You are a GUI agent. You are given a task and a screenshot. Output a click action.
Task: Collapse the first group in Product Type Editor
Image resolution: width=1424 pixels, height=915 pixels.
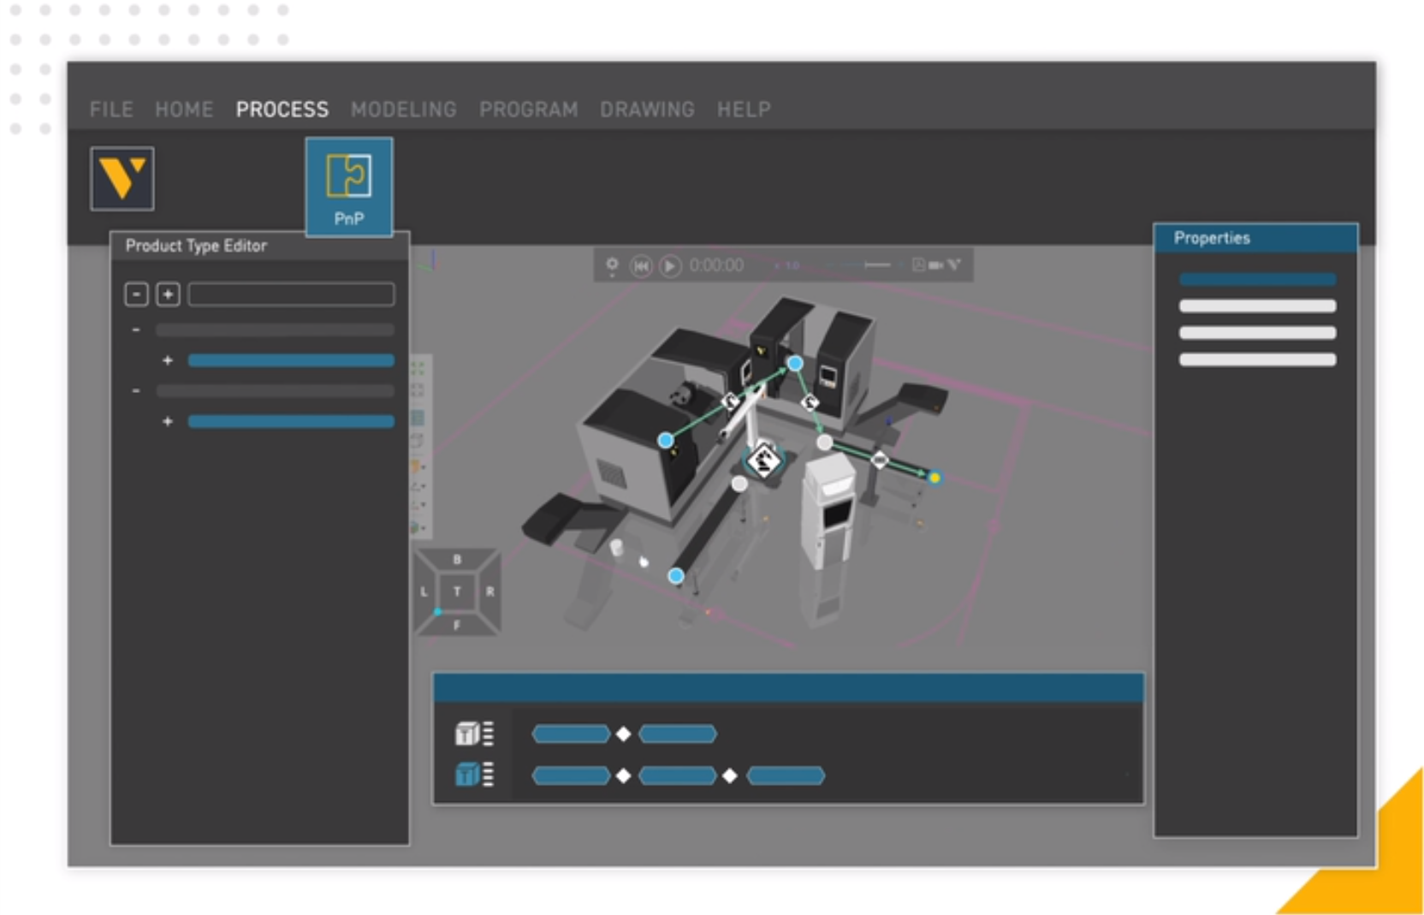tap(135, 330)
